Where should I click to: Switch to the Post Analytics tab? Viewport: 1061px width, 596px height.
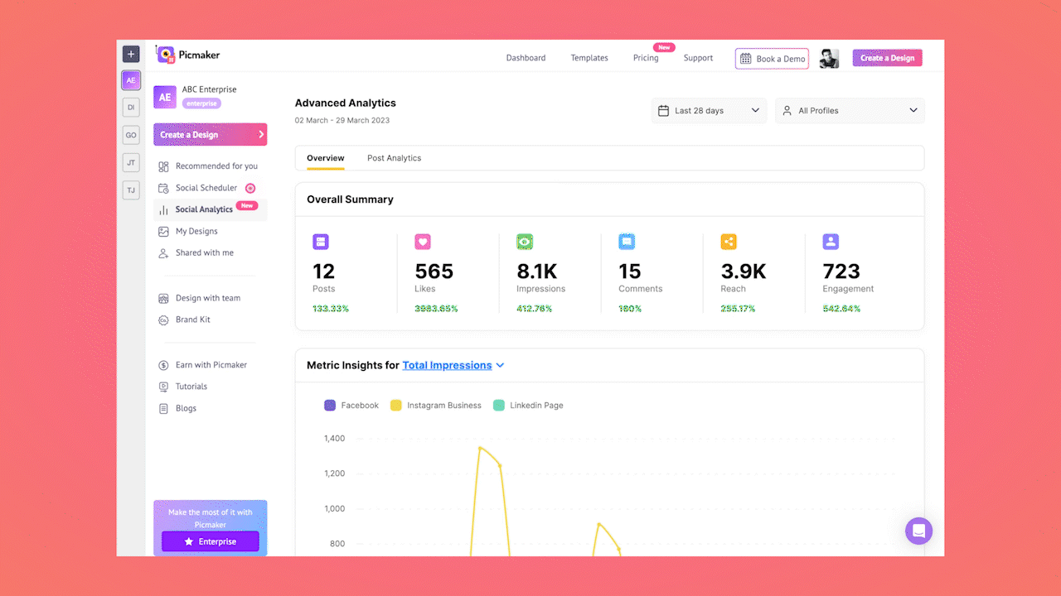point(395,158)
